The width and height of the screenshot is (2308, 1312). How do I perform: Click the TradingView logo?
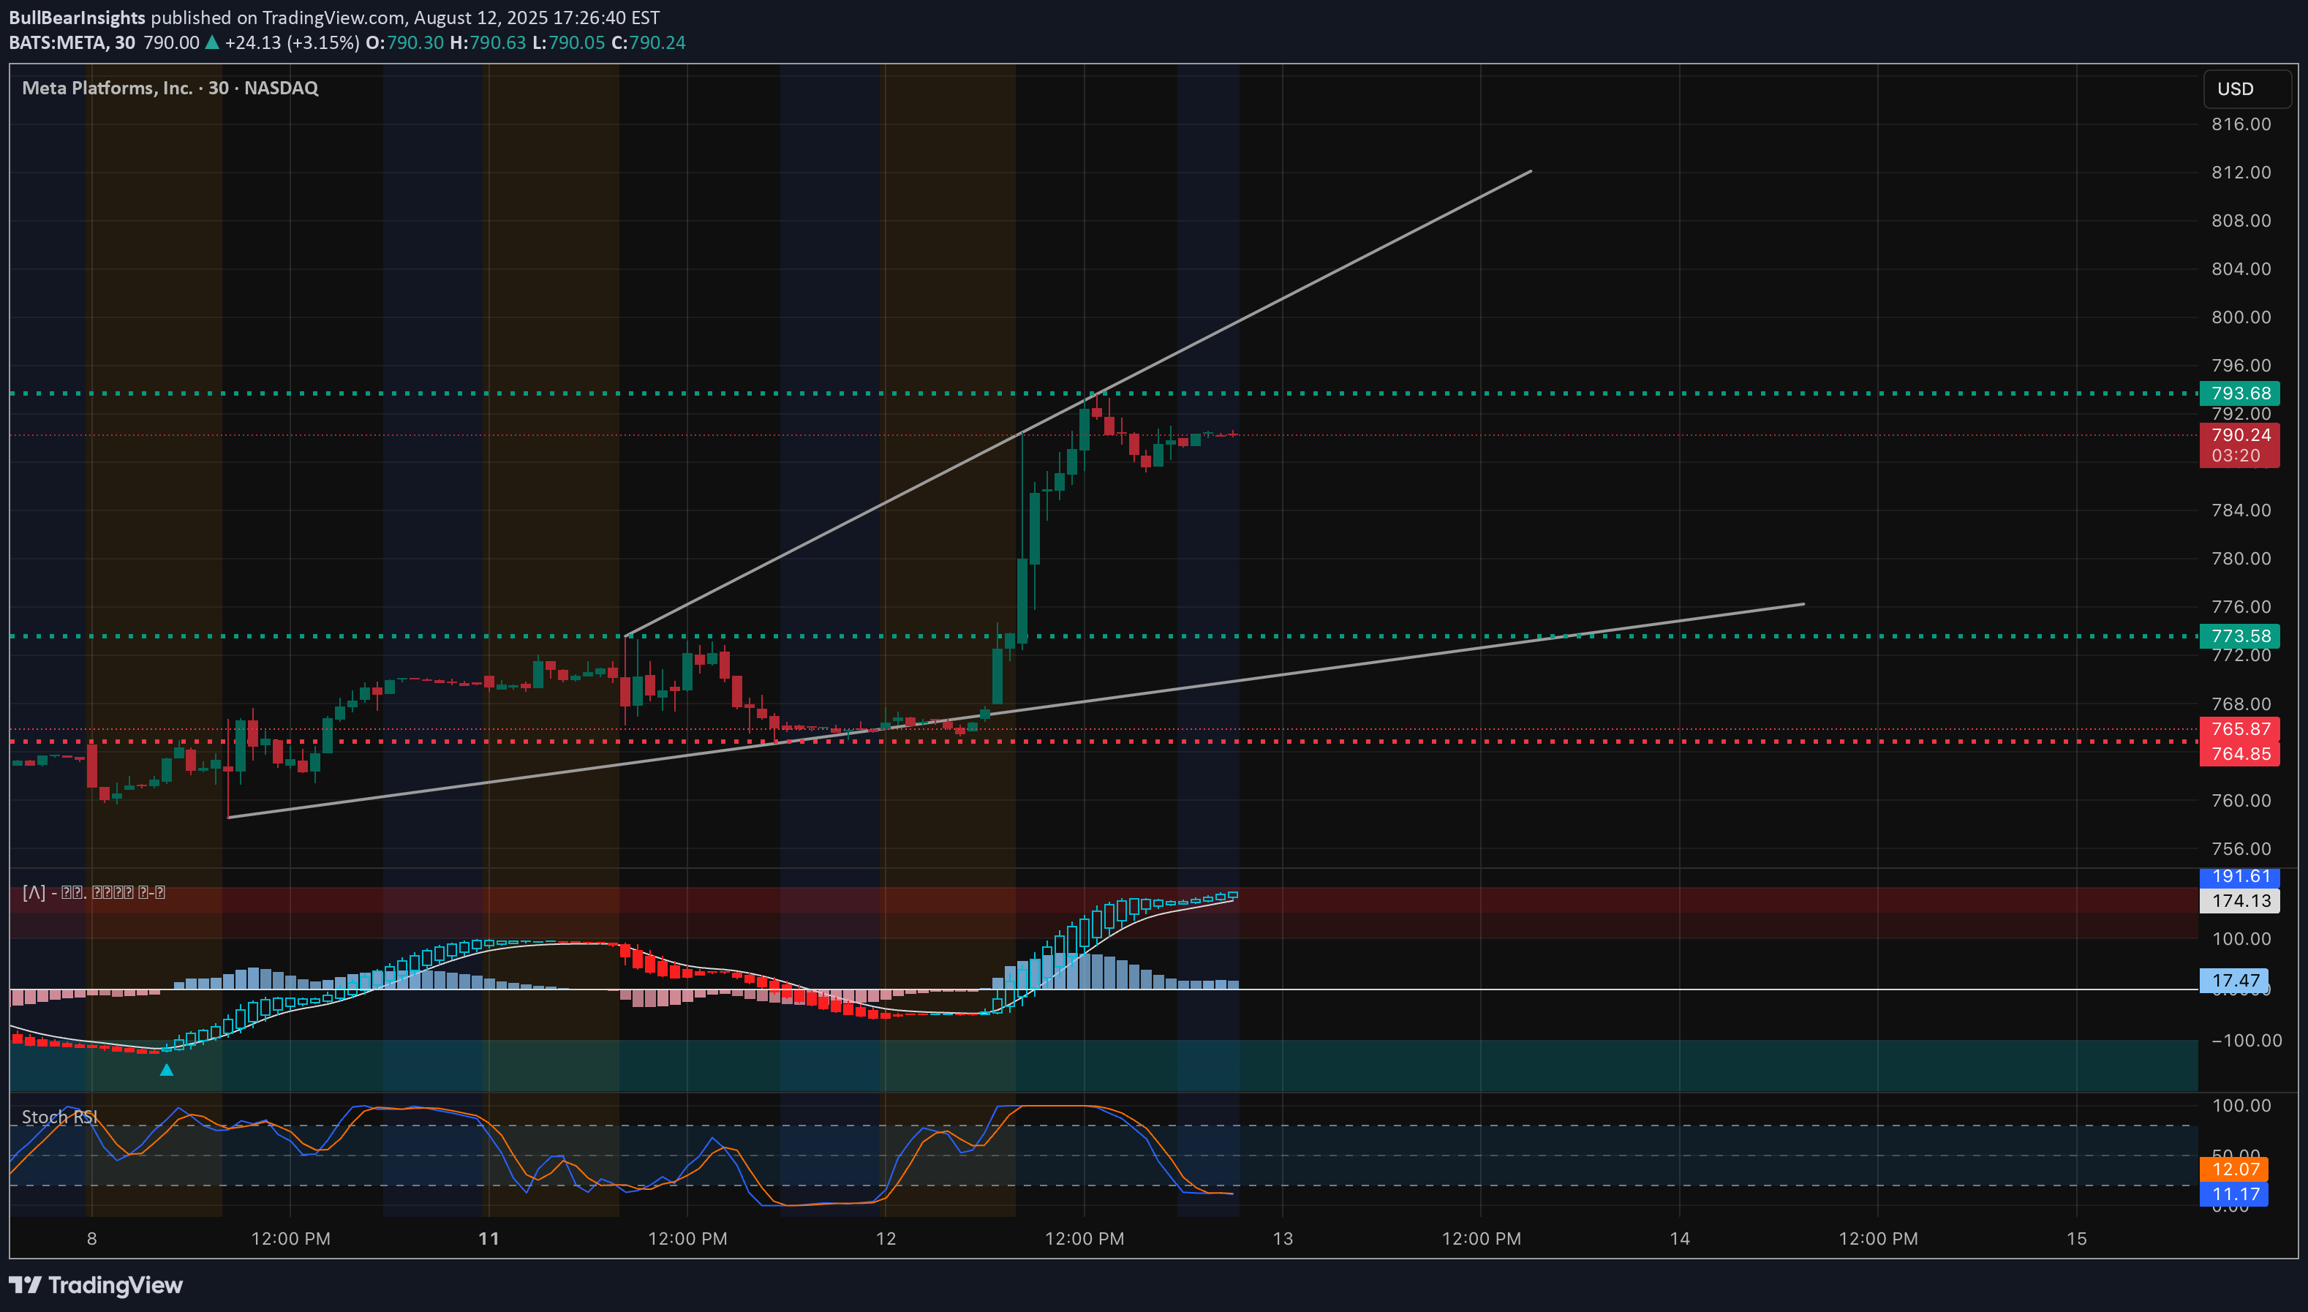97,1285
